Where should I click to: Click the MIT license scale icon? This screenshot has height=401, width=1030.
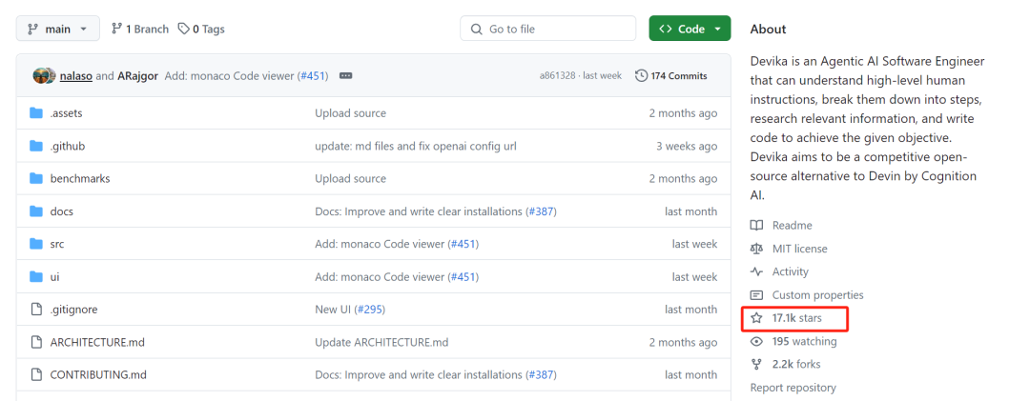(x=756, y=249)
